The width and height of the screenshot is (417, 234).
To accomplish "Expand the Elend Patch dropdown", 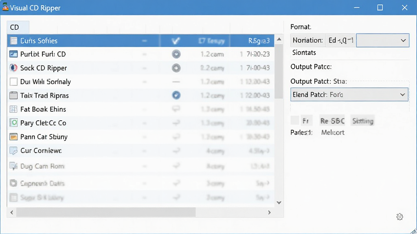I will 349,94.
